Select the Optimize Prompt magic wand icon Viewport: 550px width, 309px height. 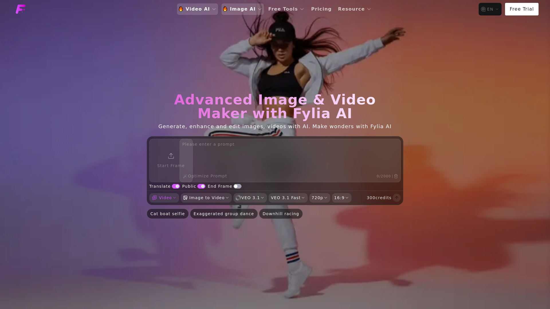(185, 176)
